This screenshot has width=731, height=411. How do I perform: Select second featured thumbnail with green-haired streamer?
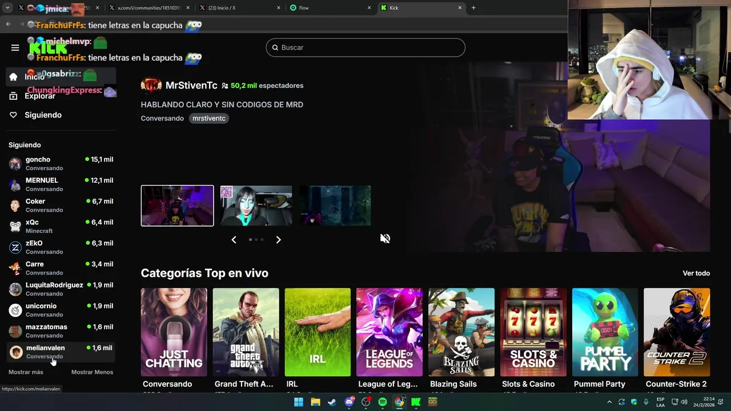256,205
